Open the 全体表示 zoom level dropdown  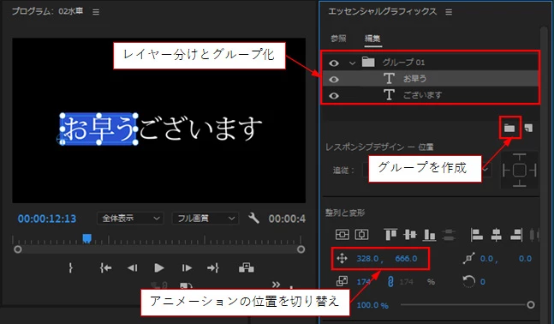(x=130, y=219)
